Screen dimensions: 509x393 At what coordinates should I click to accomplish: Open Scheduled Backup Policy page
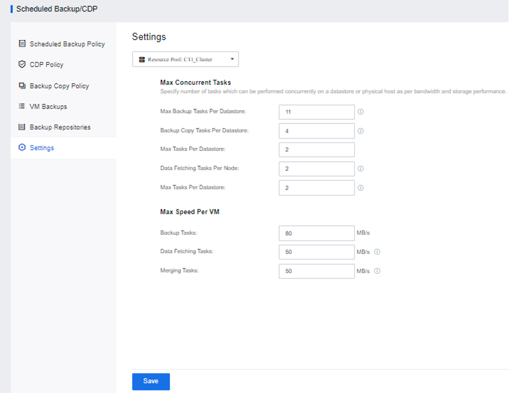pos(67,44)
